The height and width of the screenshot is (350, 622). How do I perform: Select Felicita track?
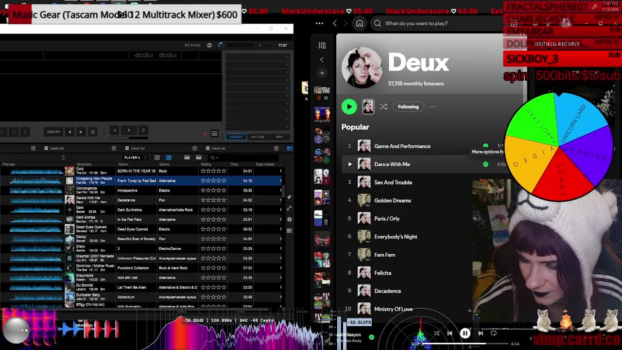pyautogui.click(x=382, y=273)
